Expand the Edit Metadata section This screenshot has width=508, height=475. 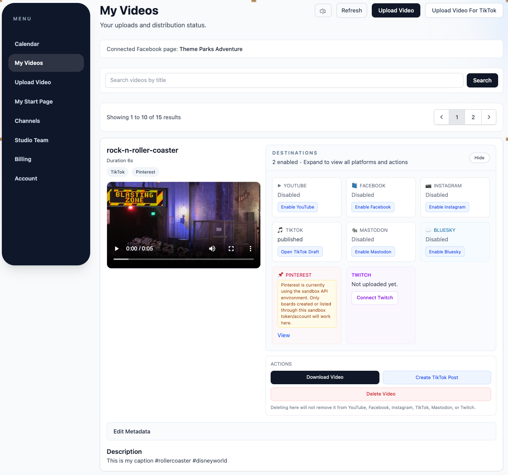click(131, 431)
